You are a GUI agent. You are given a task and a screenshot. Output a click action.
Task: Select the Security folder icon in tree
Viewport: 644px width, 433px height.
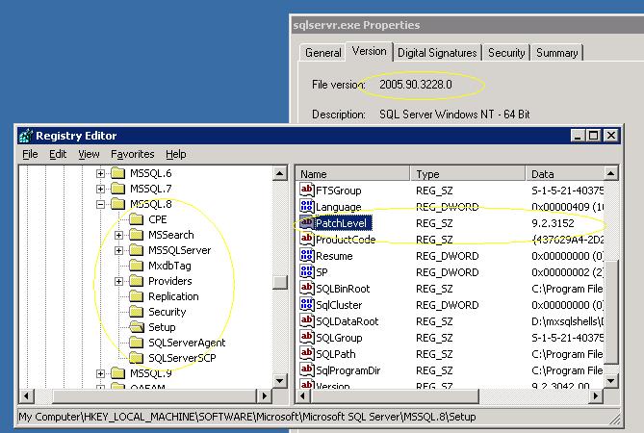(x=137, y=312)
